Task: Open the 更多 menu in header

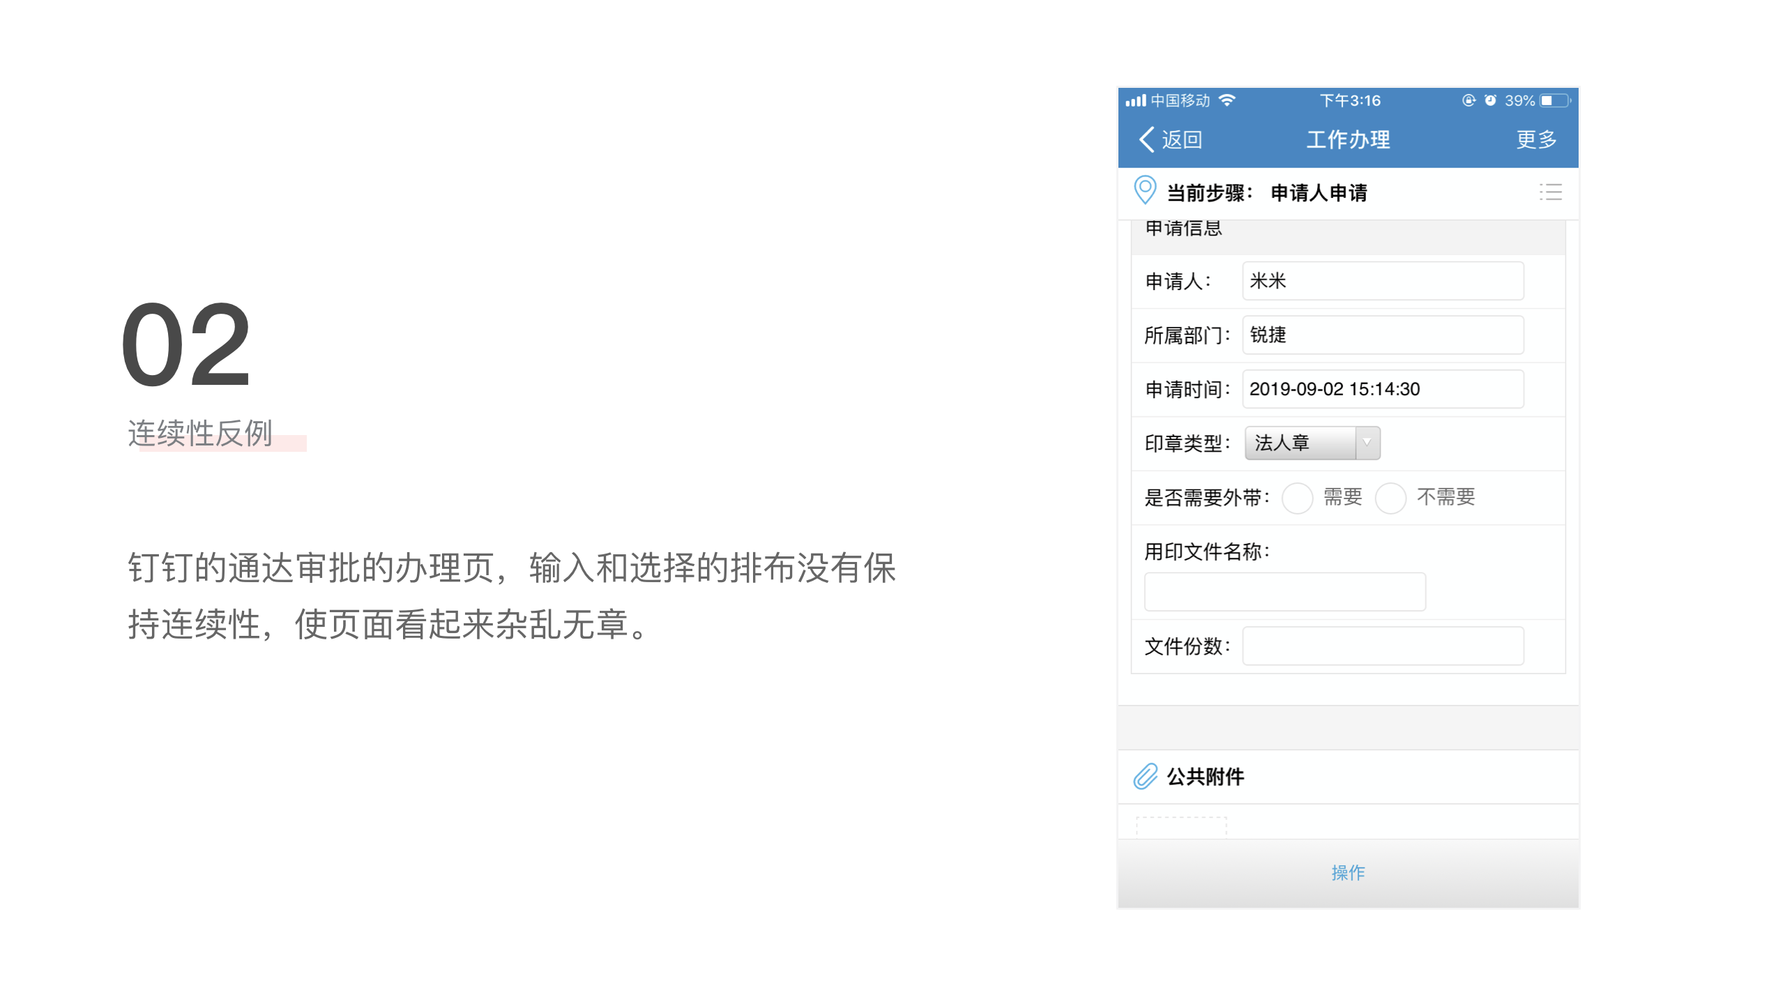Action: pos(1536,139)
